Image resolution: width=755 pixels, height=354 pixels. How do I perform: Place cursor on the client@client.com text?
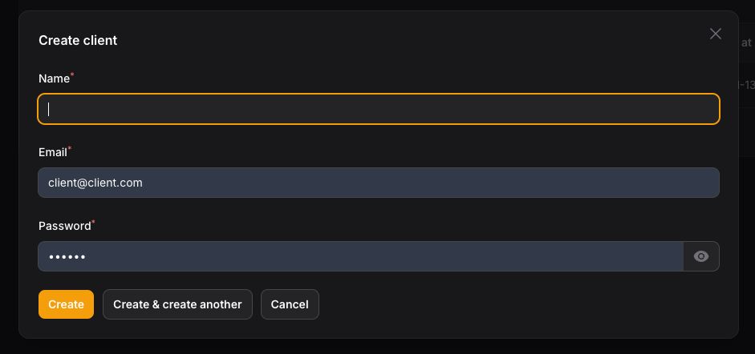(x=95, y=183)
